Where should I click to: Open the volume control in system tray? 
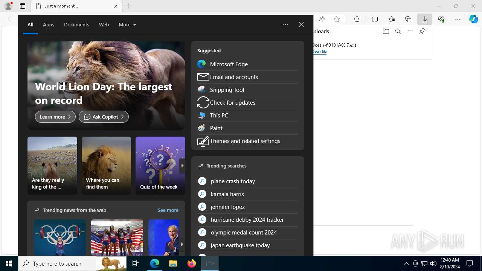click(433, 263)
